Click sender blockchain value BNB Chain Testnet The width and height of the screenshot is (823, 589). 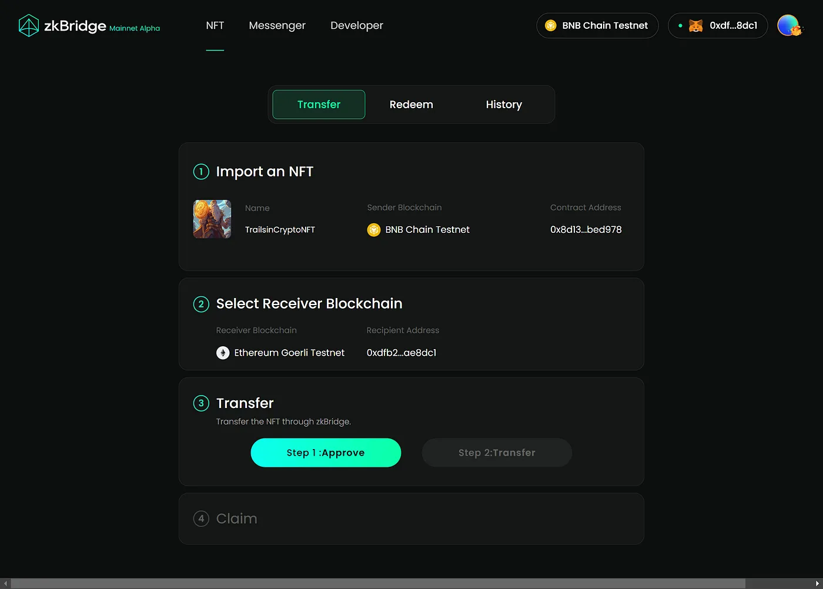427,230
